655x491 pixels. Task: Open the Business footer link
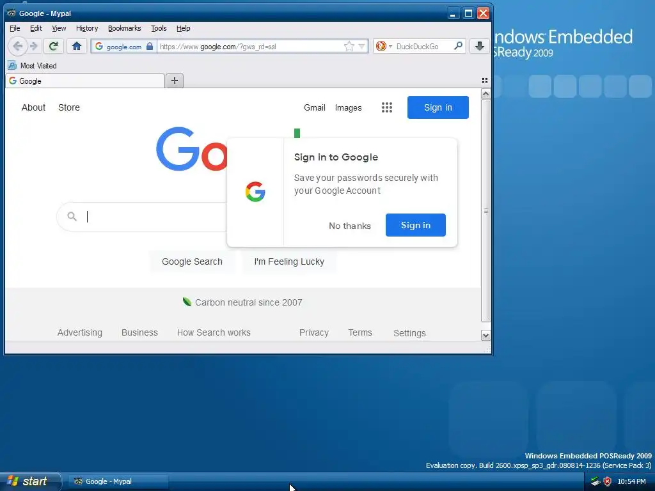coord(139,332)
